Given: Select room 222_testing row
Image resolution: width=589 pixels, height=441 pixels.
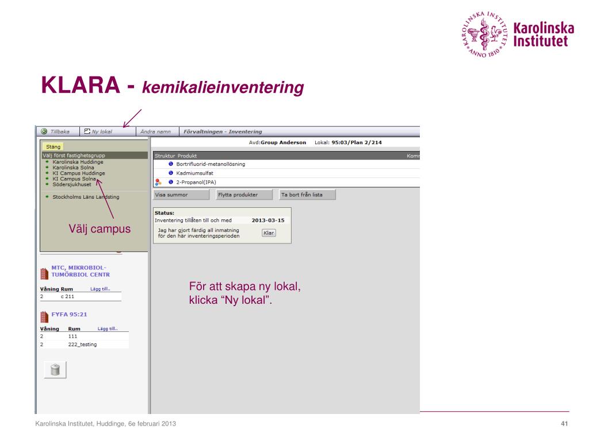Looking at the screenshot, I should (84, 345).
